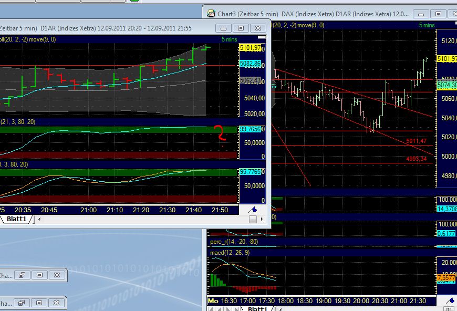Click the D1AR window title bar text
Image resolution: width=457 pixels, height=311 pixels.
[96, 28]
